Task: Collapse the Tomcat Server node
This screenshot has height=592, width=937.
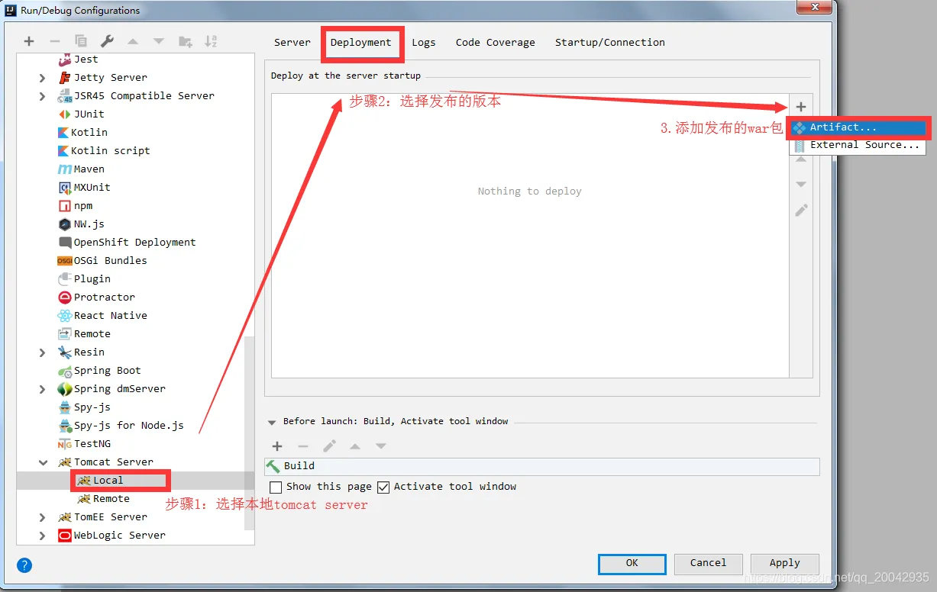Action: coord(43,462)
